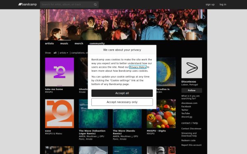Open the moon album cover by Aråm

click(x=166, y=72)
